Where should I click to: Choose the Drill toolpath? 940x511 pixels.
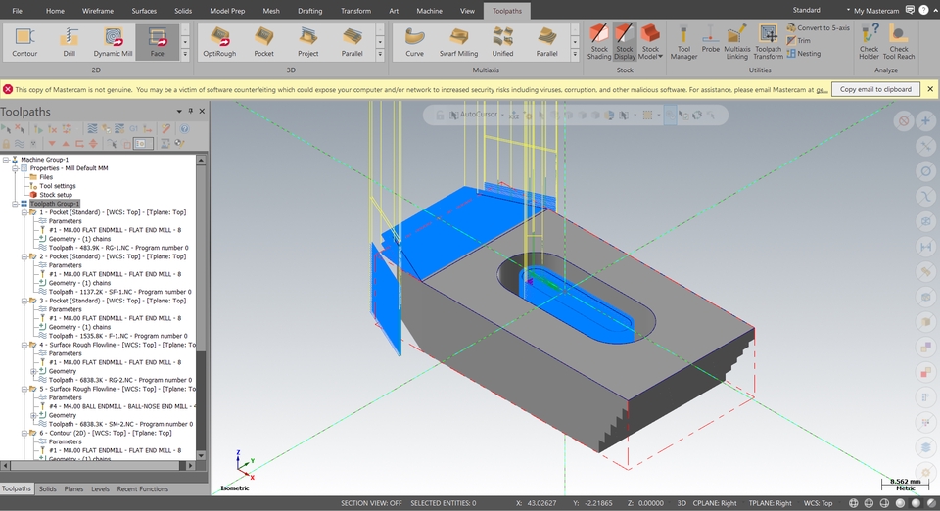69,41
